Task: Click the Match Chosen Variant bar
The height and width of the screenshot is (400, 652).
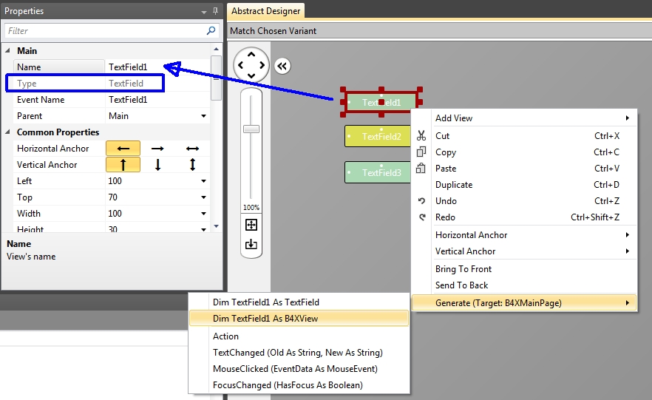Action: pos(440,31)
